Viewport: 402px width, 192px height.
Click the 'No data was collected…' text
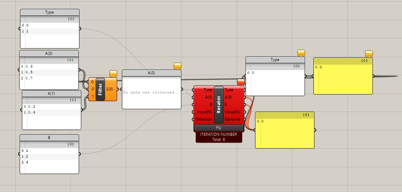coord(150,92)
